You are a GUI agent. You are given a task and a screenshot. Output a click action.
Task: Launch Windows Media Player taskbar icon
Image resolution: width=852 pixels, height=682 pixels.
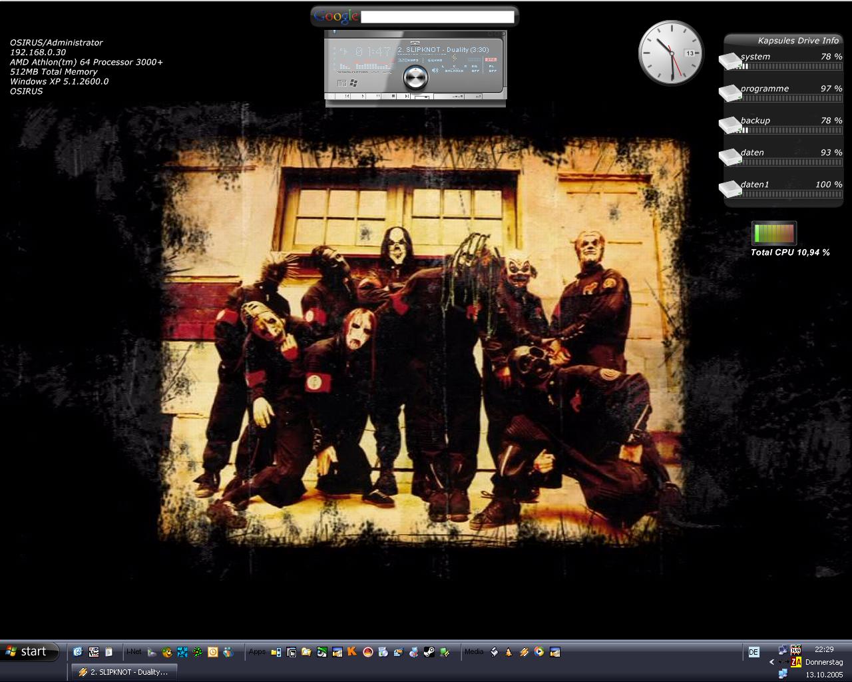[539, 652]
